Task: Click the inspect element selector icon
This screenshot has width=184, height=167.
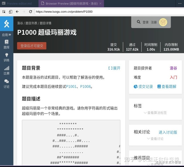Action: click(x=4, y=12)
